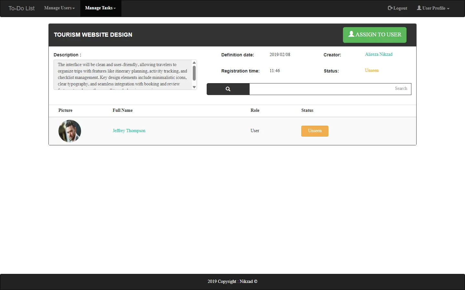The image size is (465, 290).
Task: Open Jeffrey Thompson's profile picture
Action: pyautogui.click(x=70, y=131)
